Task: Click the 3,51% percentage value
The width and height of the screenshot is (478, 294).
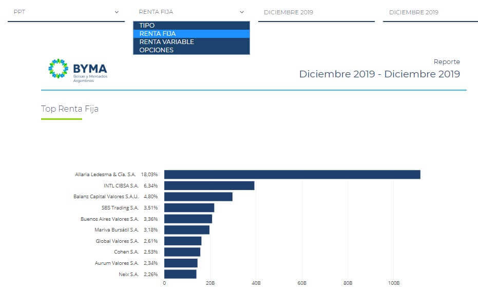Action: pyautogui.click(x=151, y=208)
